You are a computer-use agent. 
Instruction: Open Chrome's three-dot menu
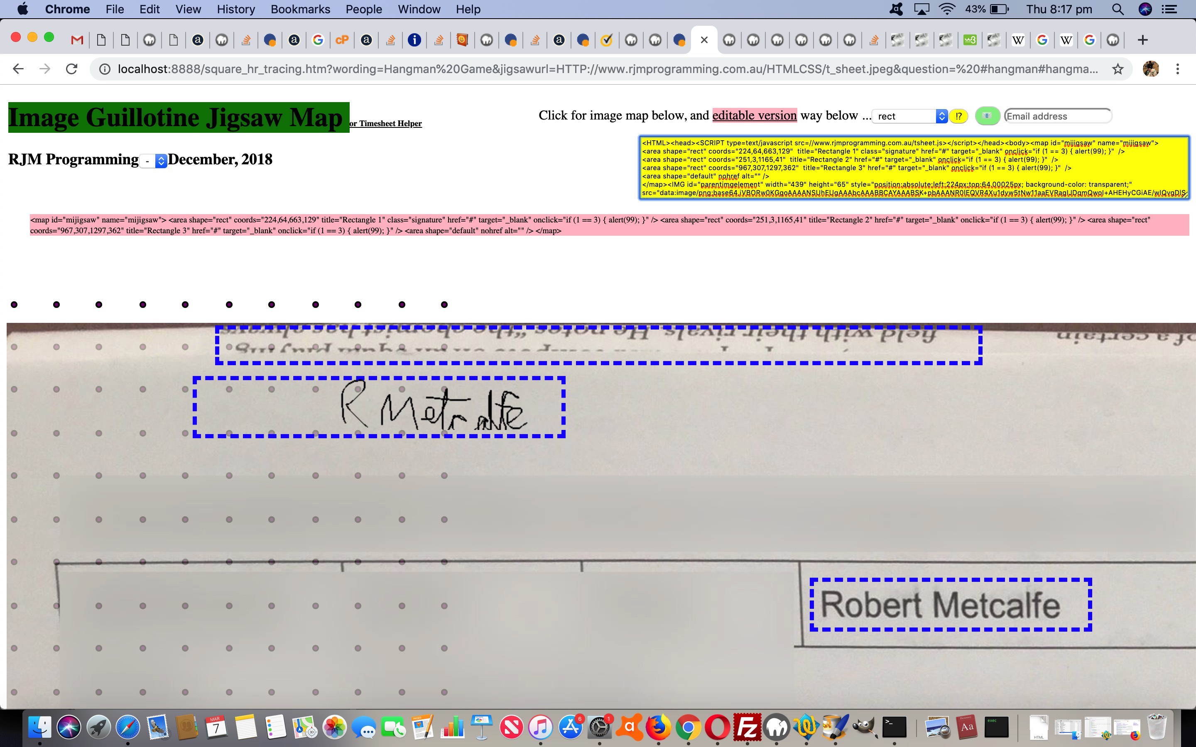click(x=1178, y=69)
